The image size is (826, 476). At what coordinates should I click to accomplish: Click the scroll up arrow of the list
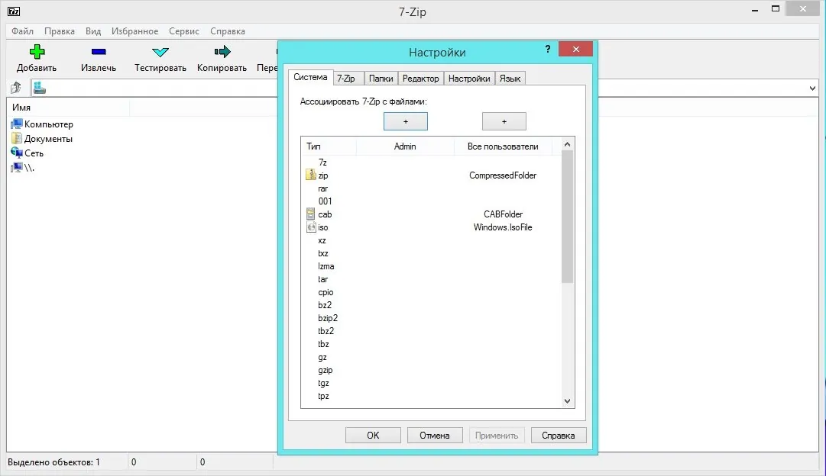(x=567, y=145)
